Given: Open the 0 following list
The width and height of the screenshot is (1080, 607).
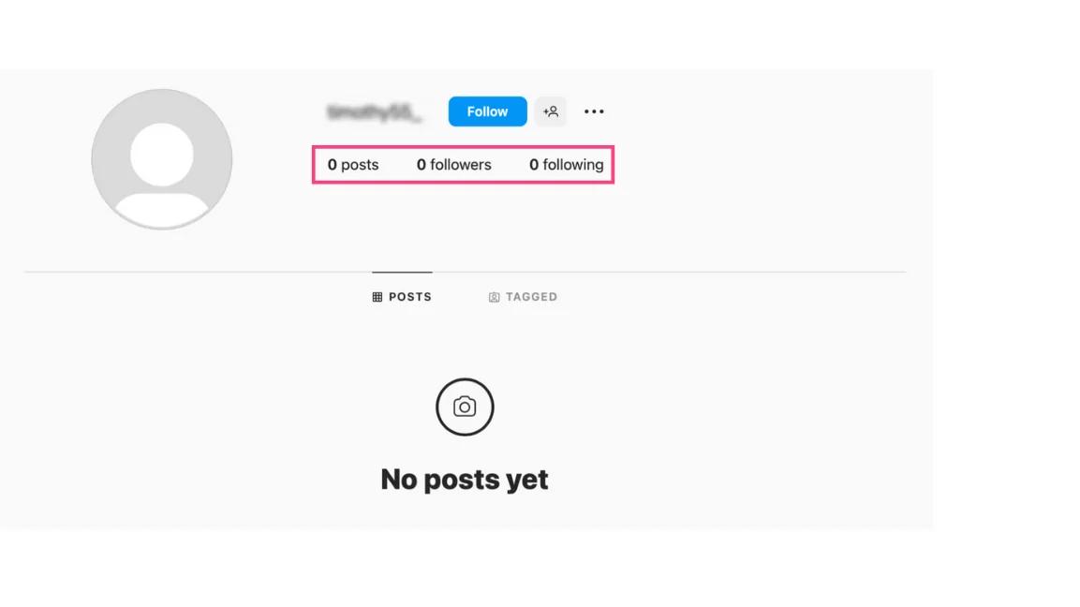Looking at the screenshot, I should (566, 165).
